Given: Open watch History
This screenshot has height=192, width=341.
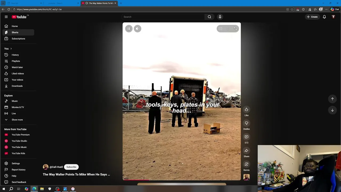Looking at the screenshot, I should [18, 55].
